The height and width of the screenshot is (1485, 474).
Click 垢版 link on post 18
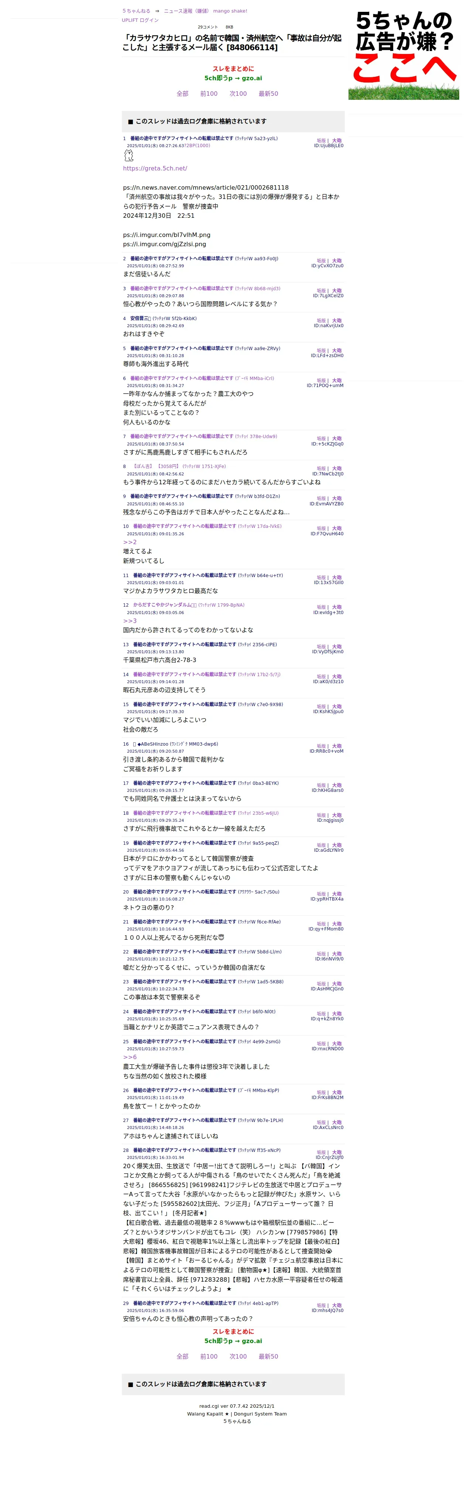(322, 816)
